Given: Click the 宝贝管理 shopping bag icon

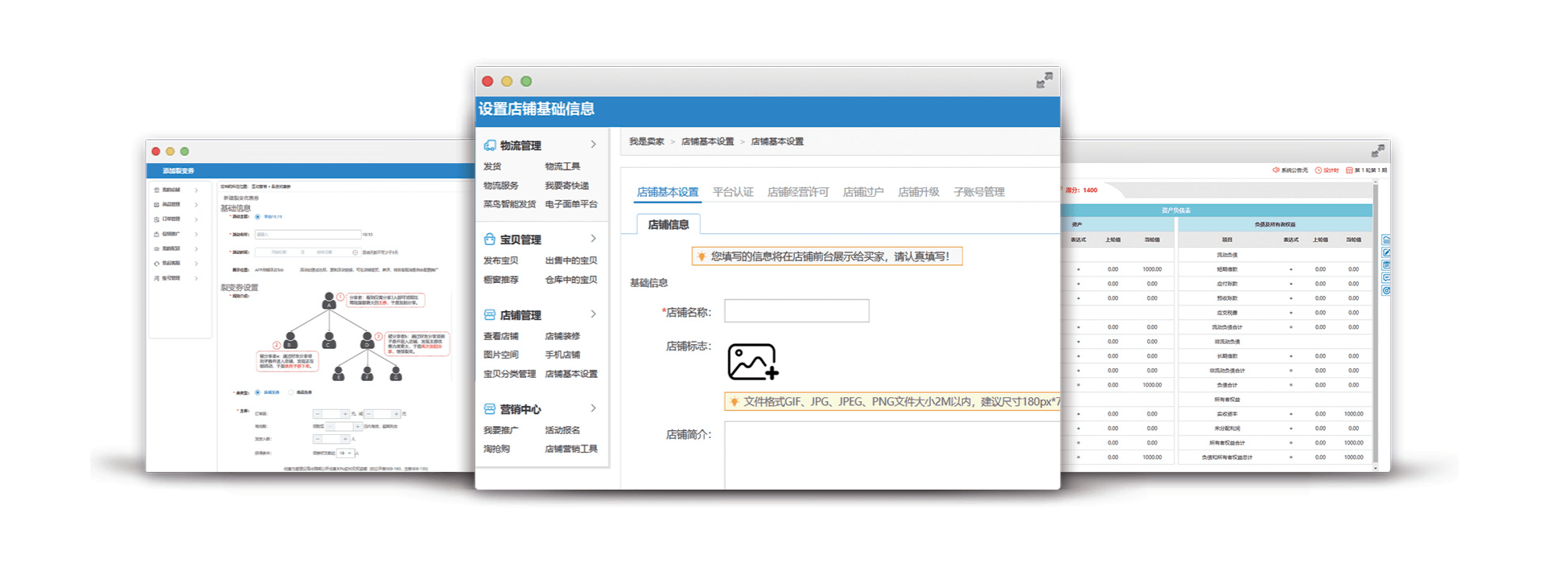Looking at the screenshot, I should [489, 240].
